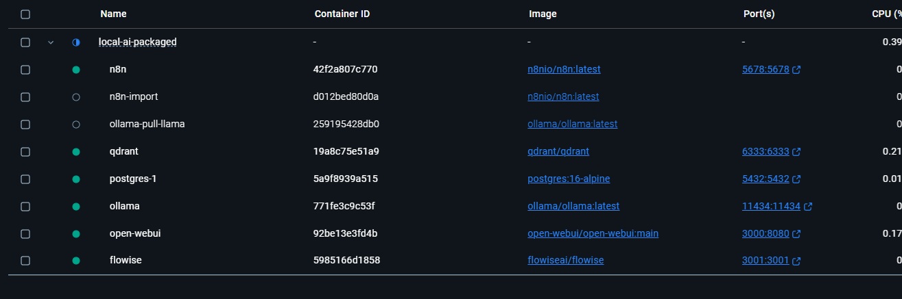Select the checkbox for the flowise container

[x=25, y=261]
